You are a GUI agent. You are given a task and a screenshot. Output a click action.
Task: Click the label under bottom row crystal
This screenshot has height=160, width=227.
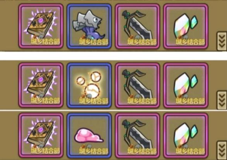(x=190, y=151)
